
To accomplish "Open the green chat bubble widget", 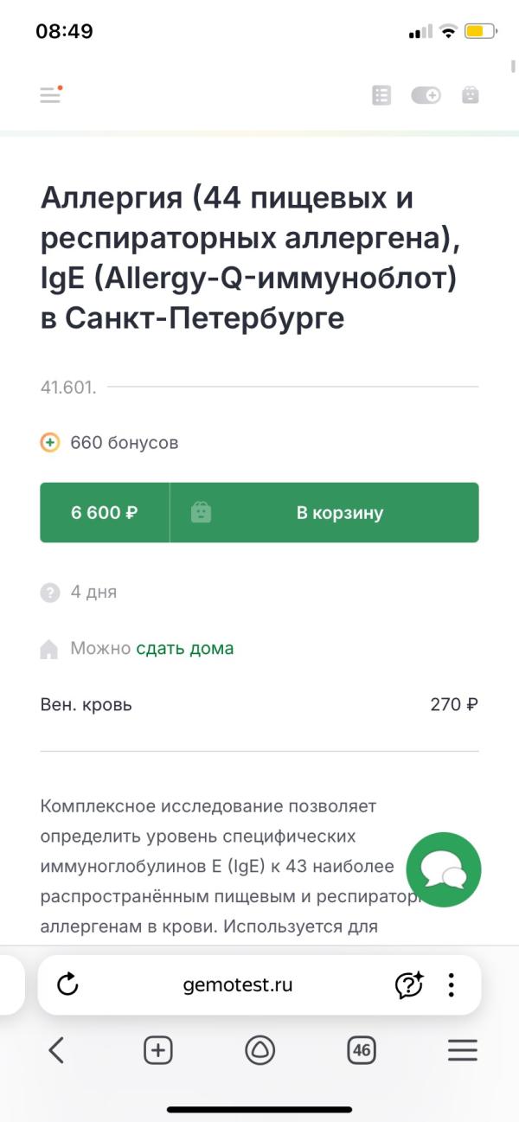I will (x=443, y=869).
